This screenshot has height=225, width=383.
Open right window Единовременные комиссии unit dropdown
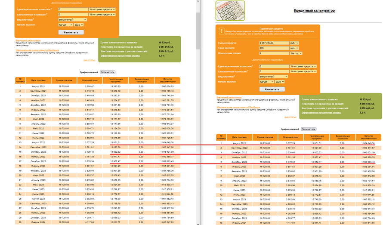coord(303,66)
